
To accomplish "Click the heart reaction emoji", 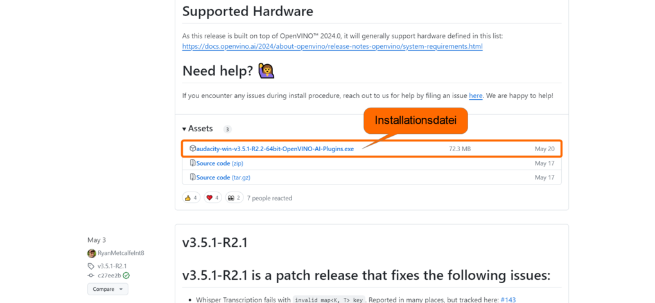I will pos(209,198).
